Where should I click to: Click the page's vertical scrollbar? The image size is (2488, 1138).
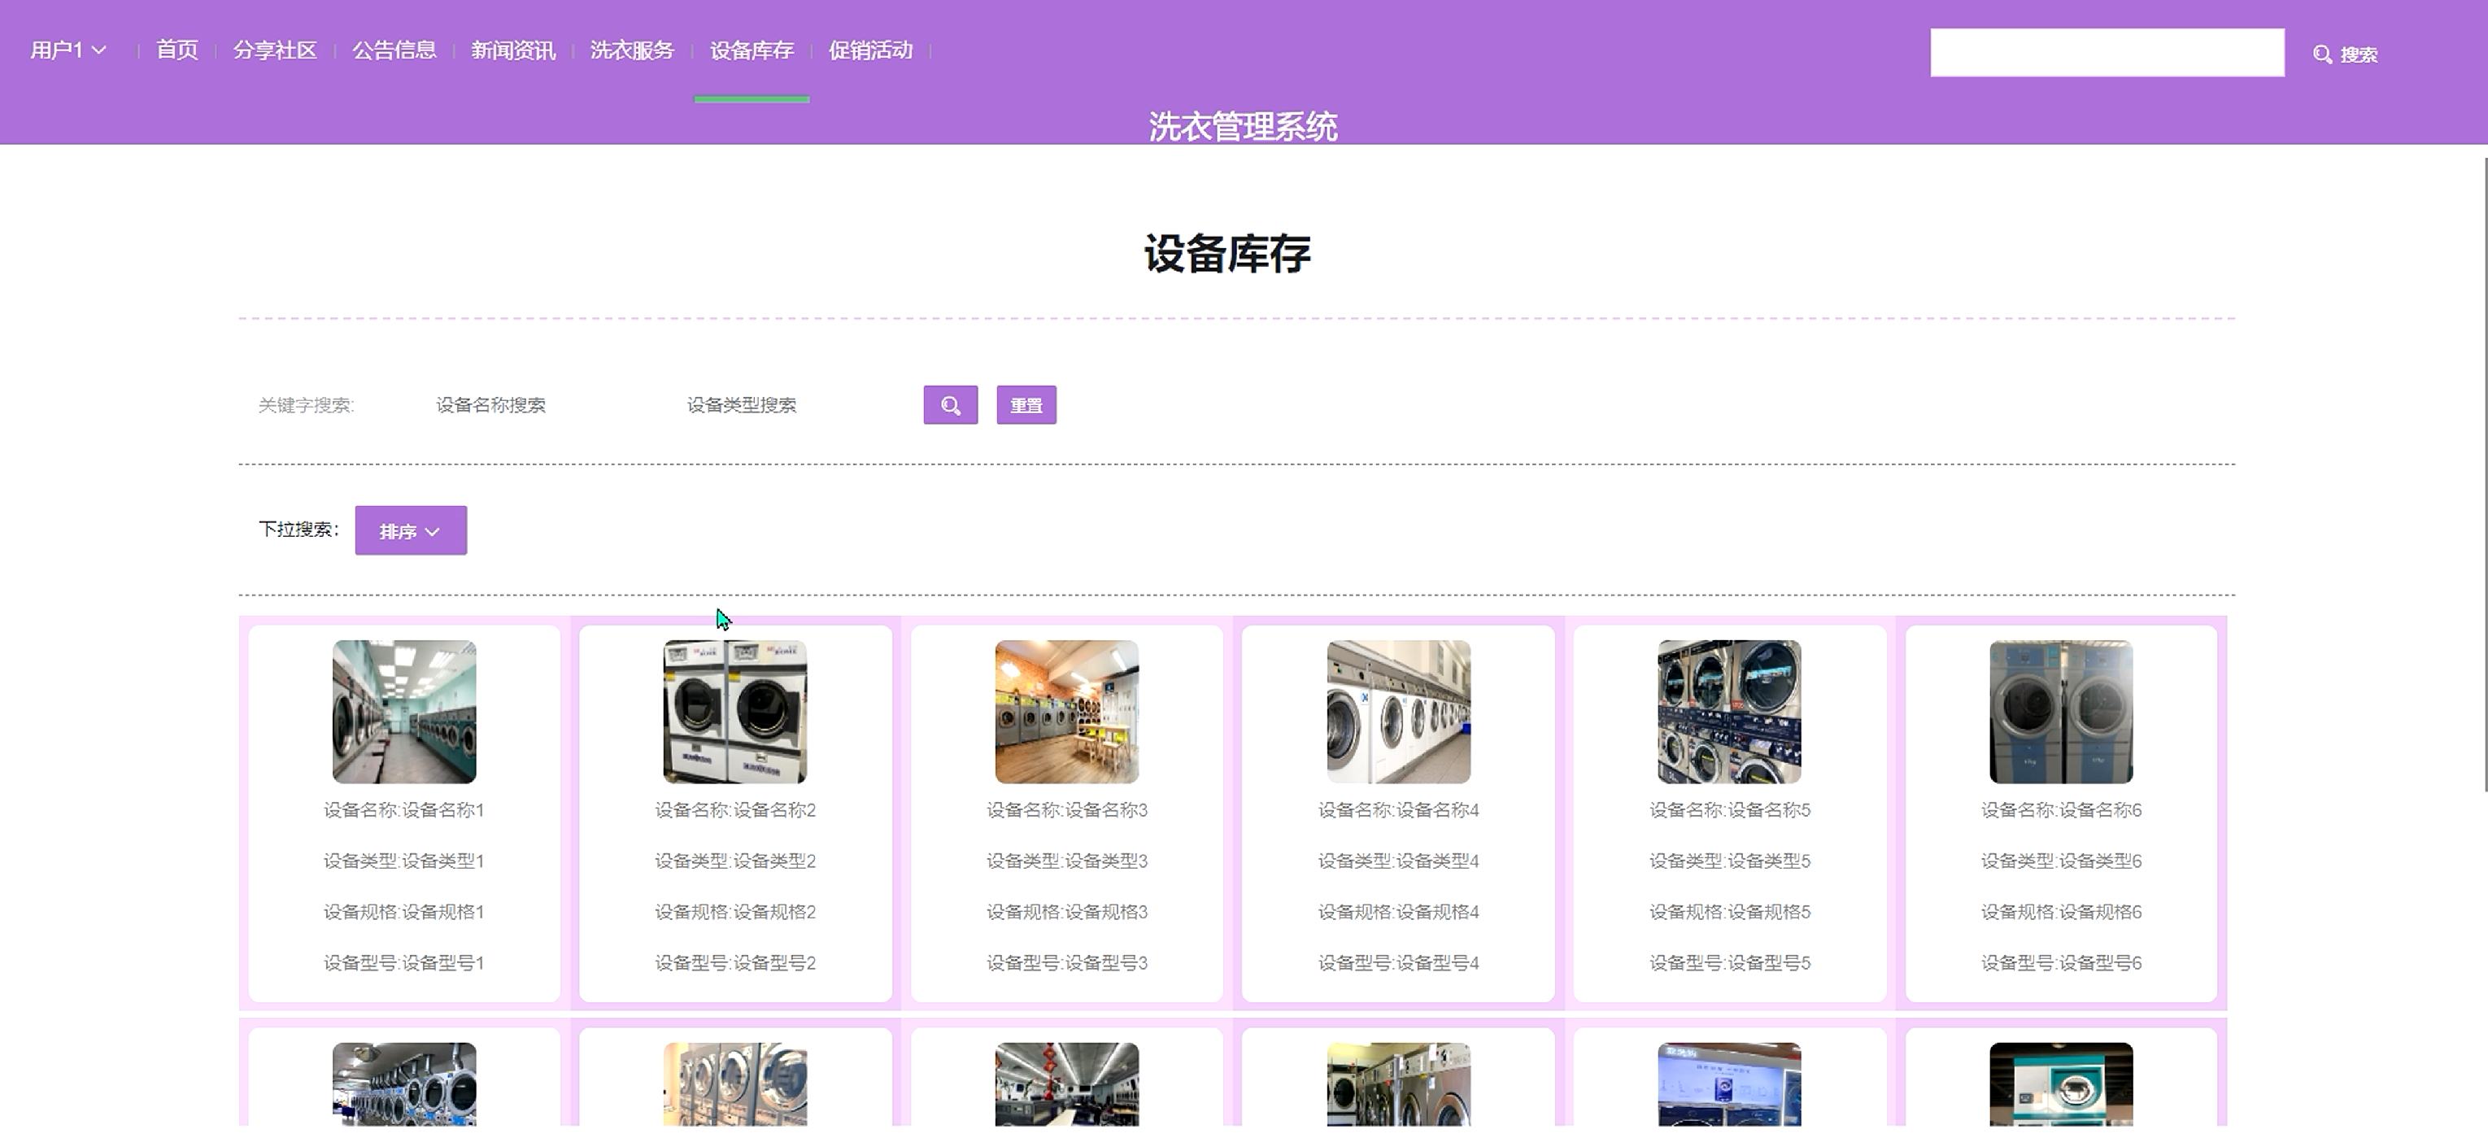2483,473
